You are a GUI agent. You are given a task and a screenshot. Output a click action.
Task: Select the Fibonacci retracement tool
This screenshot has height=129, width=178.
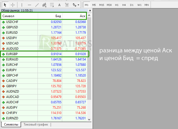52,5
